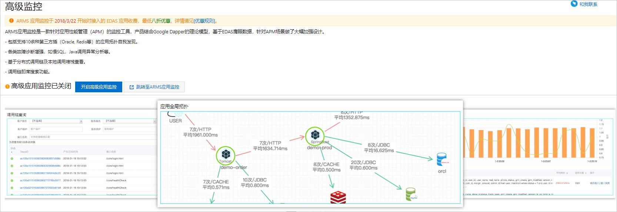Viewport: 617px width, 212px height.
Task: Click 跳转至ARMS应用监控 button
Action: [154, 87]
